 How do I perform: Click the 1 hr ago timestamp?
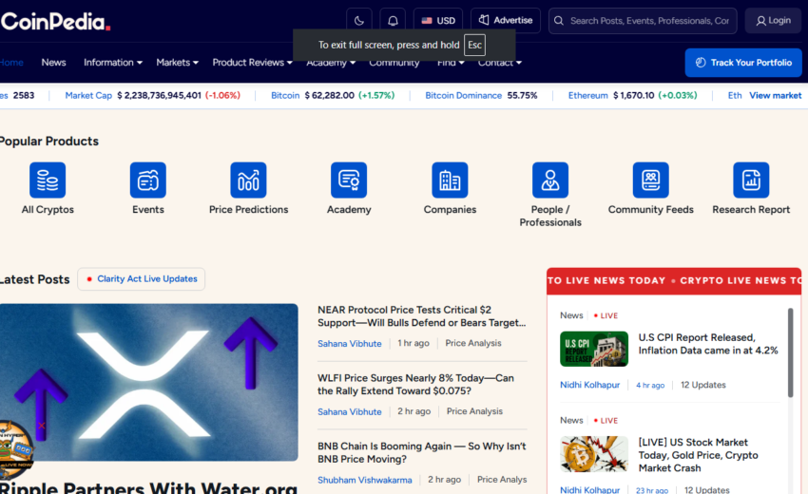(x=414, y=343)
